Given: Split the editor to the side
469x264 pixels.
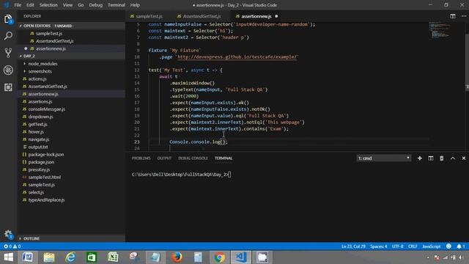Looking at the screenshot, I should coord(453,16).
